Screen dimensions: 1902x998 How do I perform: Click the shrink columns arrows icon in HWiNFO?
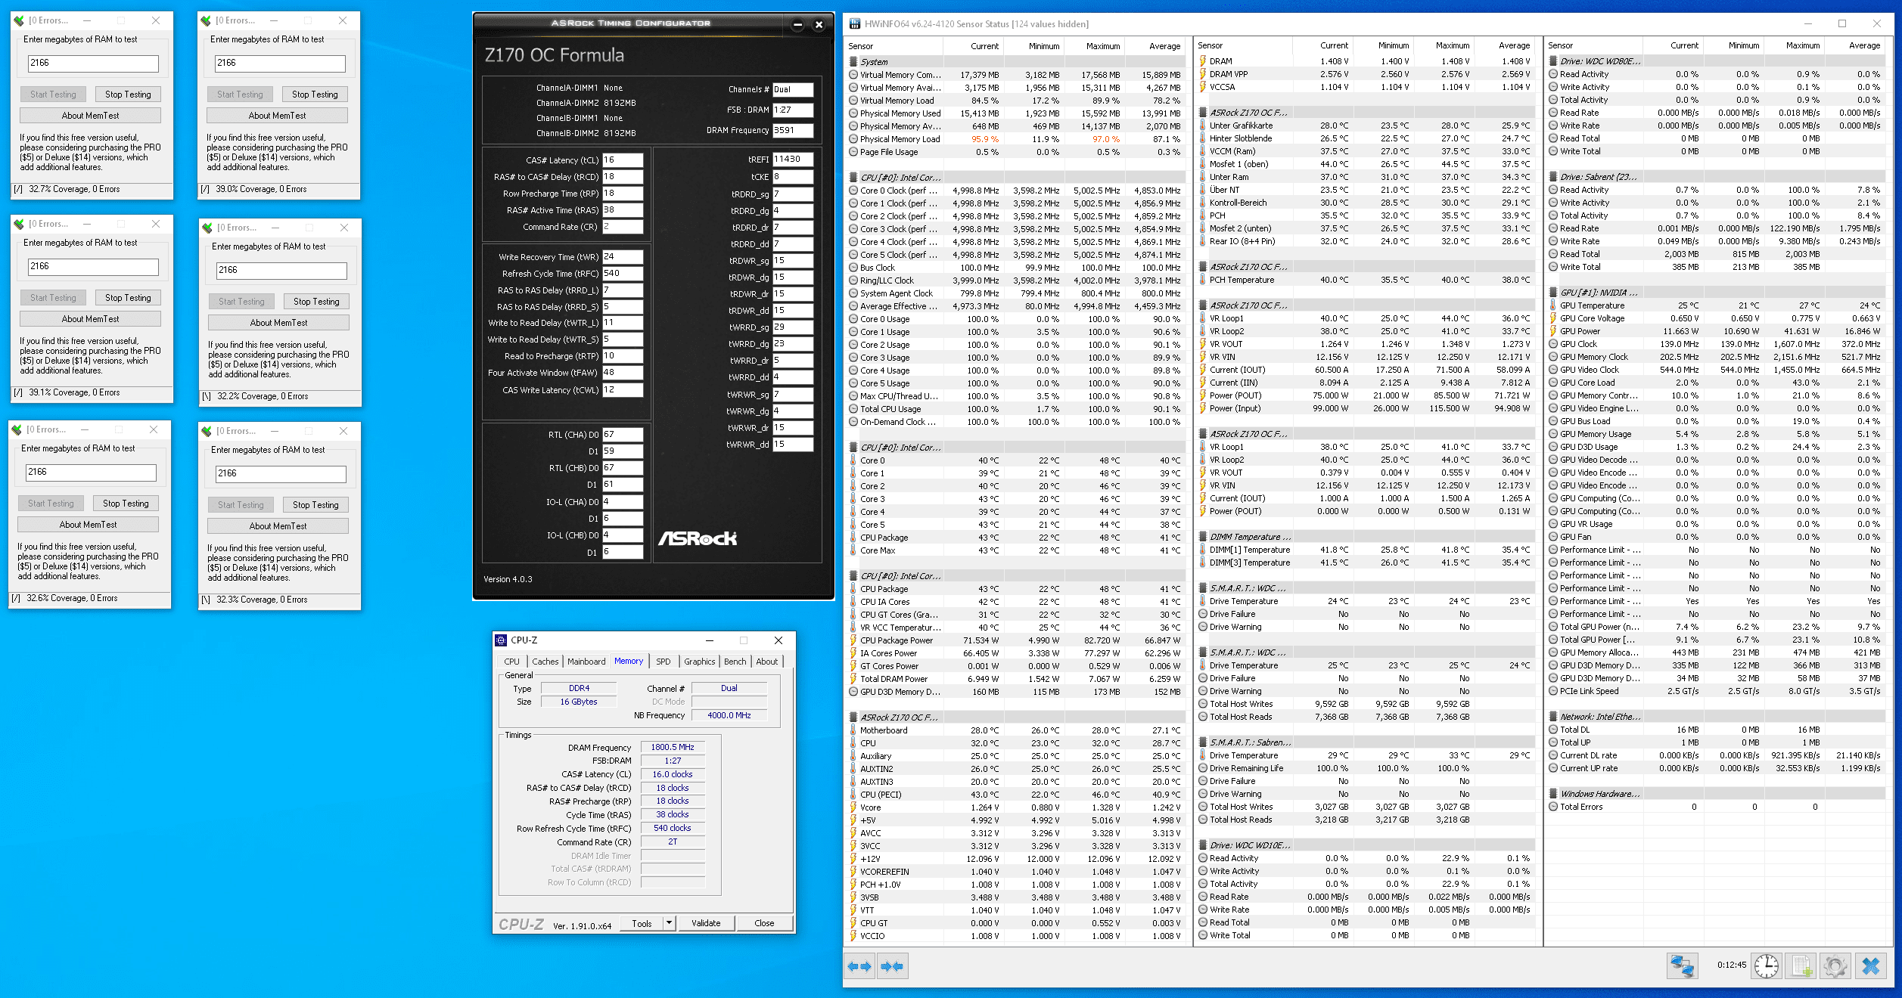point(892,966)
